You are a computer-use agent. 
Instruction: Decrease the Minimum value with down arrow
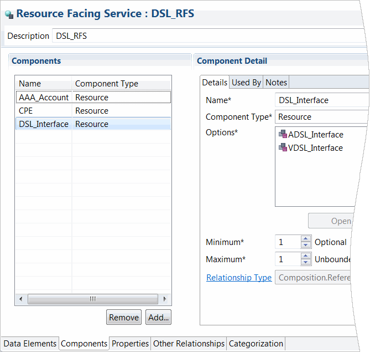(x=306, y=245)
